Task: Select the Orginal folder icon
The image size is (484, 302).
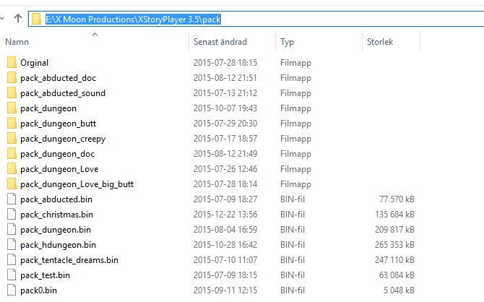Action: [12, 62]
